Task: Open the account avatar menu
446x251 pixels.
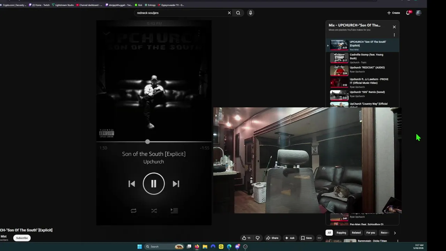Action: [418, 13]
